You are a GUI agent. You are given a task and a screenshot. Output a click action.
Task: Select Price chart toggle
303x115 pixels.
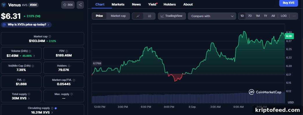(x=99, y=16)
